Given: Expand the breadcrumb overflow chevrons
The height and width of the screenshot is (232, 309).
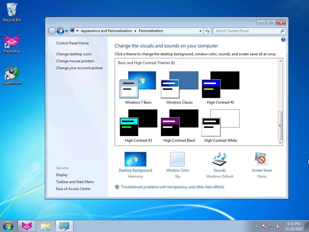Looking at the screenshot, I should click(x=77, y=31).
